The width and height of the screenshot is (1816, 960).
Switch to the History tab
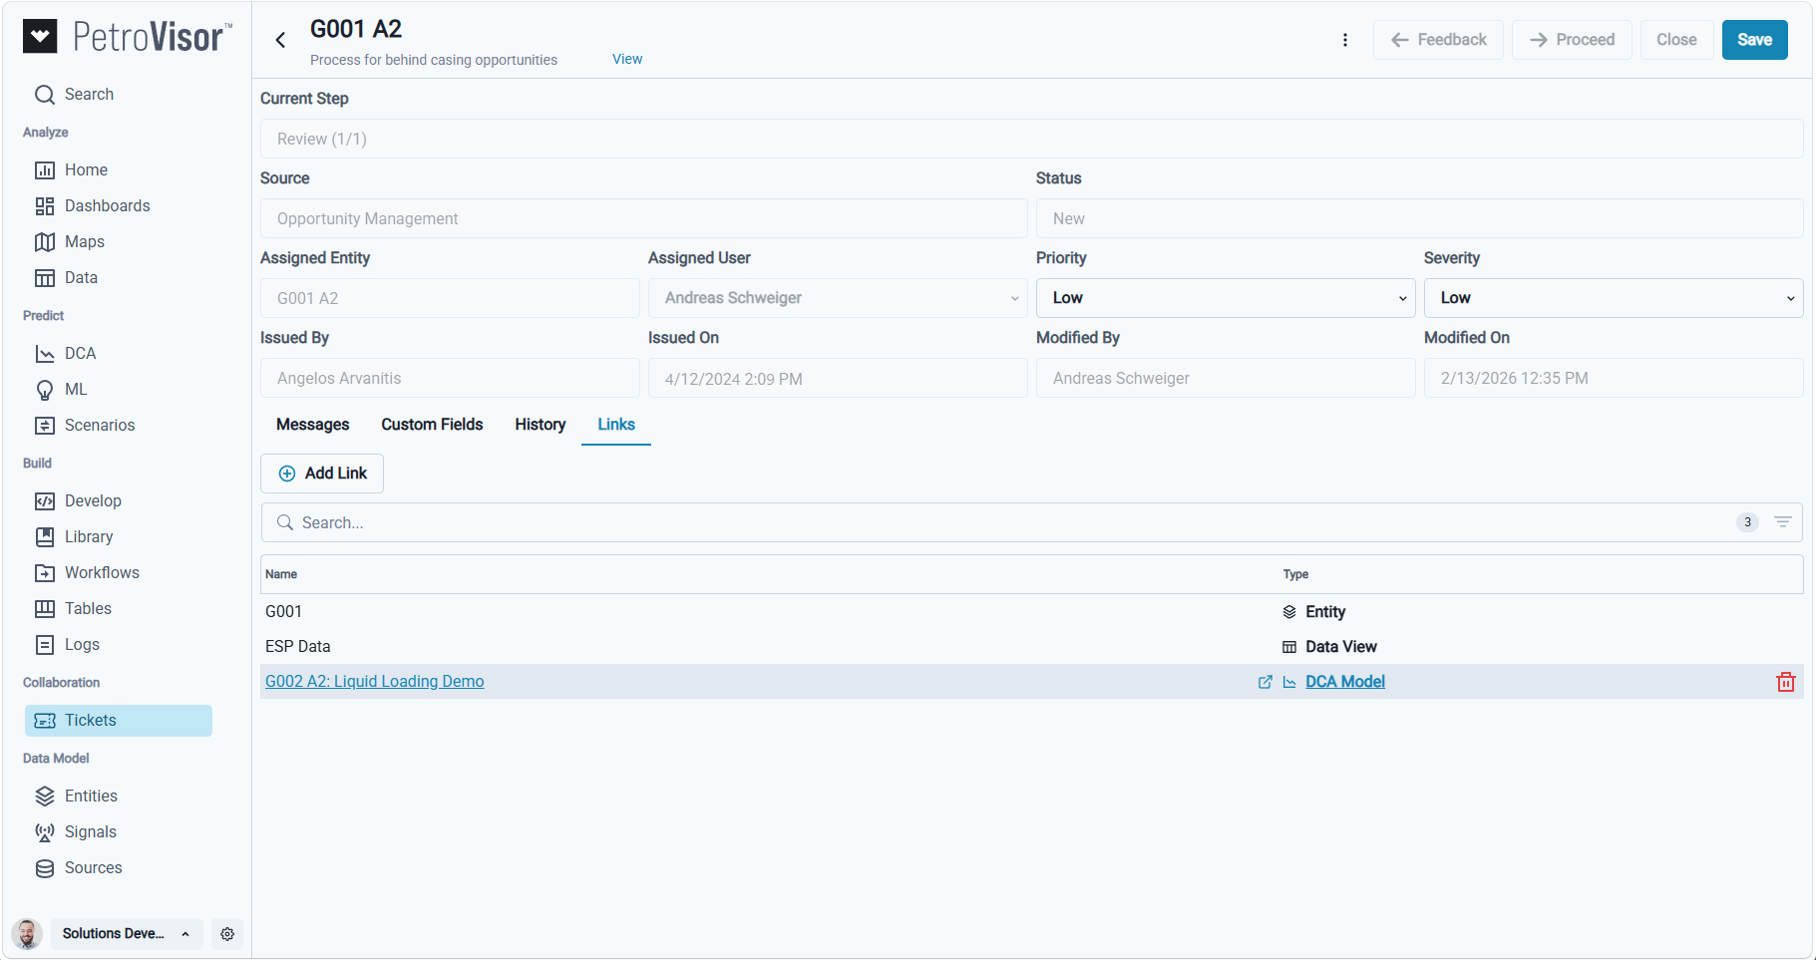tap(540, 425)
